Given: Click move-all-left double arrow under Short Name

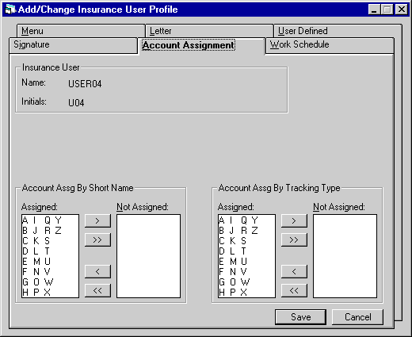Looking at the screenshot, I should [x=97, y=290].
